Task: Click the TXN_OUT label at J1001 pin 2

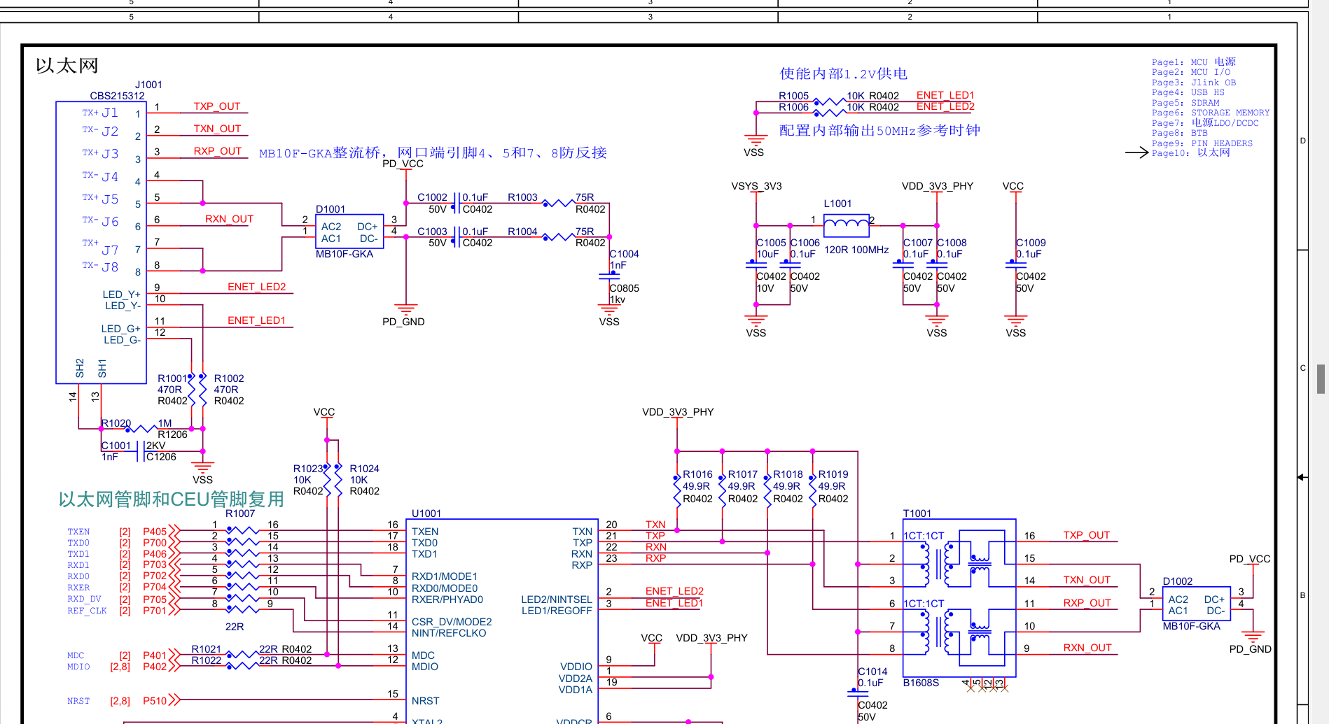Action: click(217, 129)
